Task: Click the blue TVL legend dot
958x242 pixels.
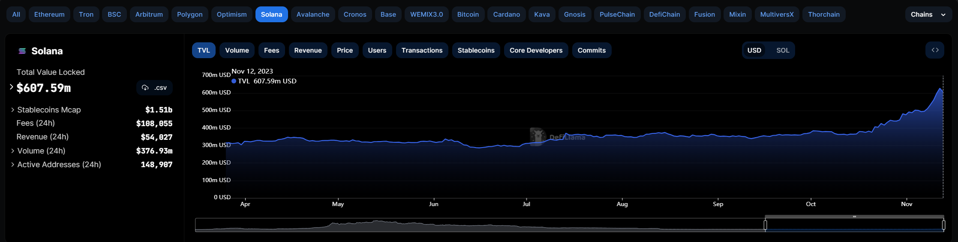Action: click(x=234, y=81)
